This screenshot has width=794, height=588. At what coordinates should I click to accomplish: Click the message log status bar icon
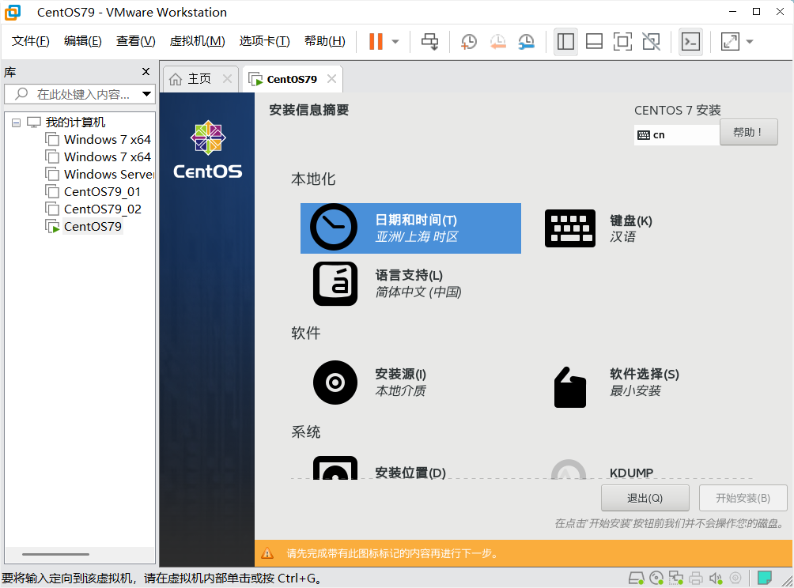tap(765, 578)
